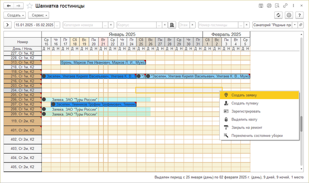Click the Санаторий "Родные пр… combo box text
This screenshot has width=309, height=183.
coord(273,25)
